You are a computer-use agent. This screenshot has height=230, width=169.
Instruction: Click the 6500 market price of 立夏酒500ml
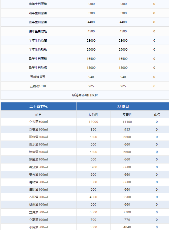pos(93,212)
